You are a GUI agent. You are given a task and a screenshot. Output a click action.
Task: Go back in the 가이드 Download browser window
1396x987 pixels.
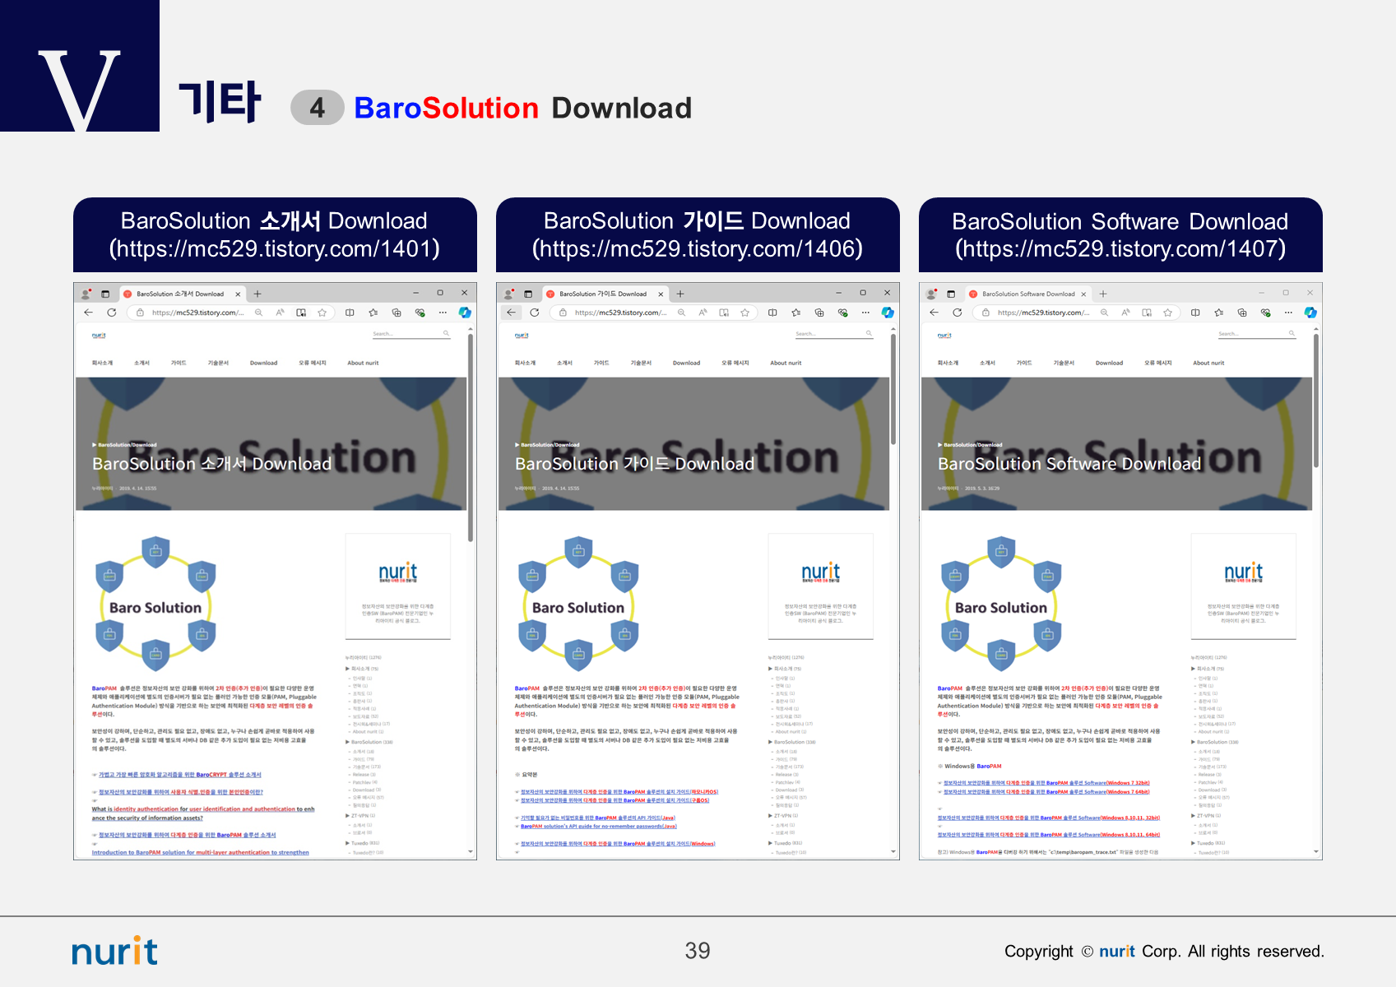[x=512, y=313]
